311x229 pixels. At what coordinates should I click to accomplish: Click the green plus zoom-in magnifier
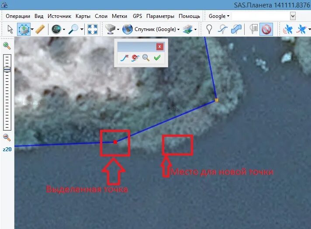click(7, 46)
